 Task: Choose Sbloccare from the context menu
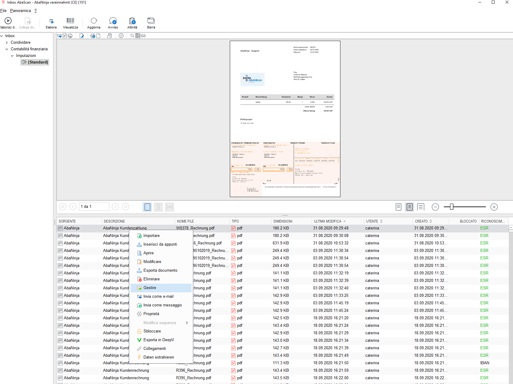coord(161,331)
